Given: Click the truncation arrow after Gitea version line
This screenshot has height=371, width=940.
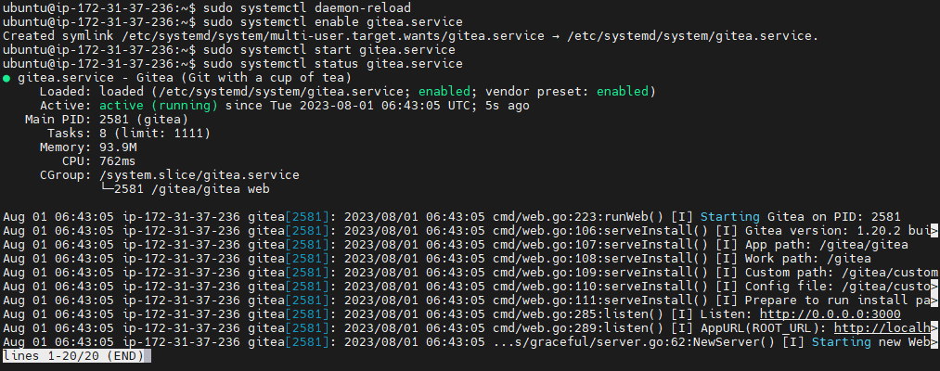Looking at the screenshot, I should pyautogui.click(x=934, y=231).
